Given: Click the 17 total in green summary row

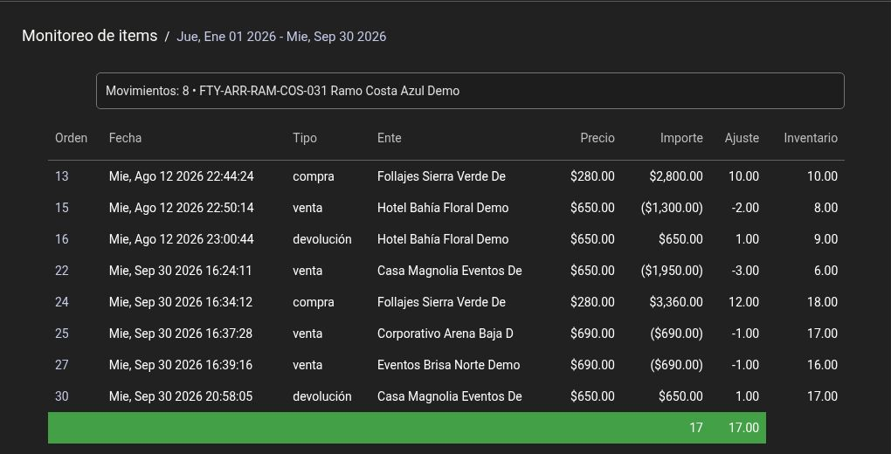Looking at the screenshot, I should coord(696,428).
